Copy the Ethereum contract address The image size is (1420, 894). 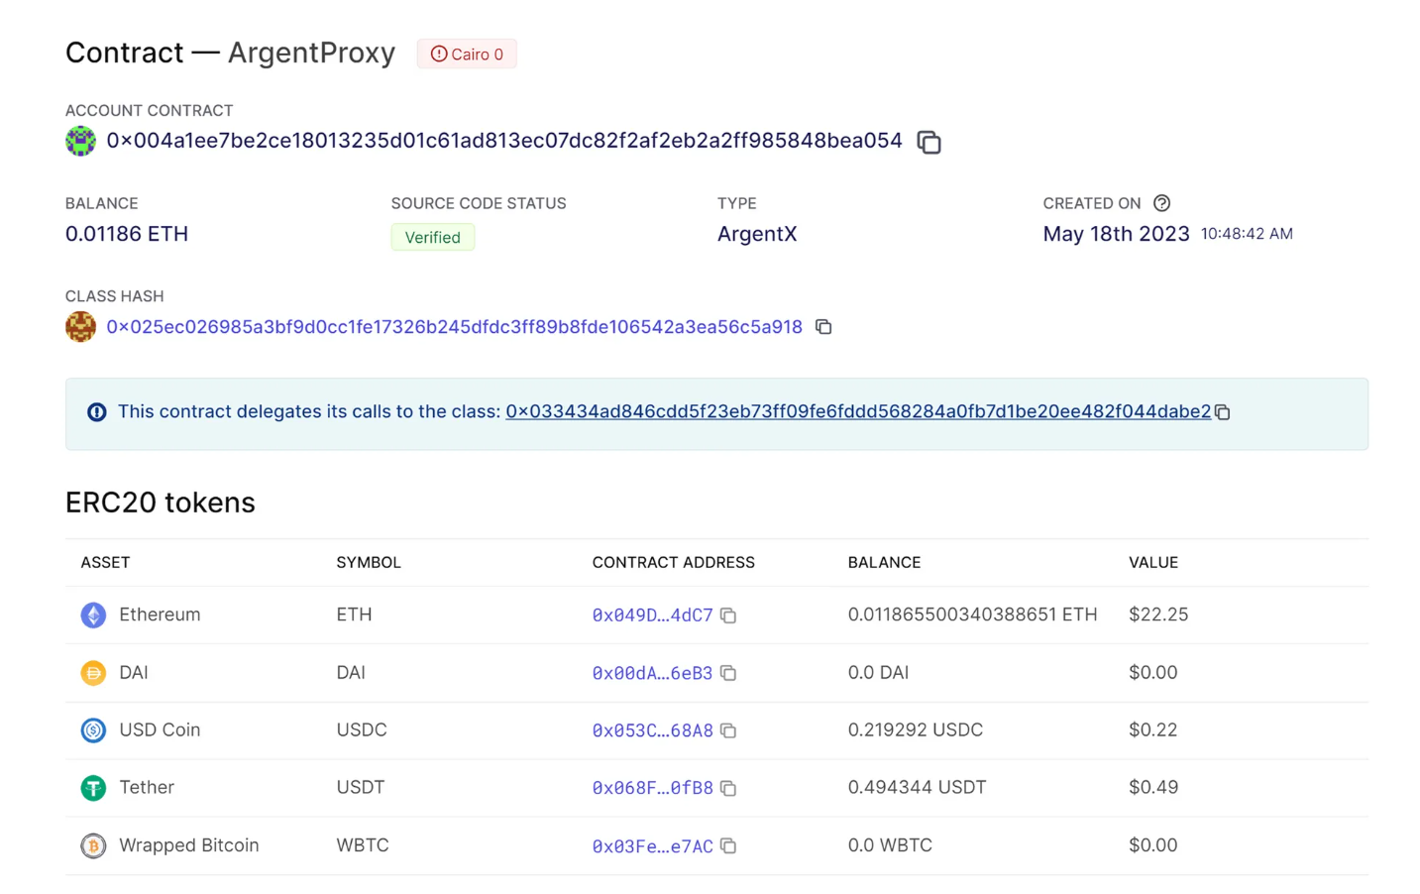coord(728,615)
